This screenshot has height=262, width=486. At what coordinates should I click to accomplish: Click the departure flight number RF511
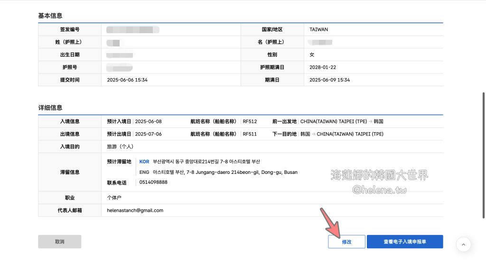click(x=250, y=134)
